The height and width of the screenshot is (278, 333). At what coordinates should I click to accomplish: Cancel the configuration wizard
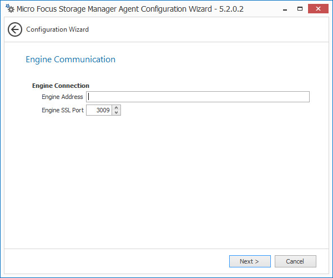point(295,261)
